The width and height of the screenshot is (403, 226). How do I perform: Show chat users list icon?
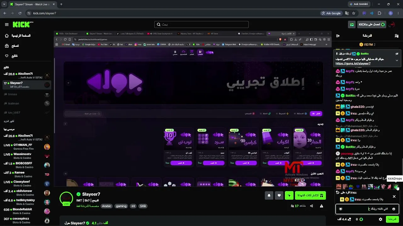click(396, 36)
